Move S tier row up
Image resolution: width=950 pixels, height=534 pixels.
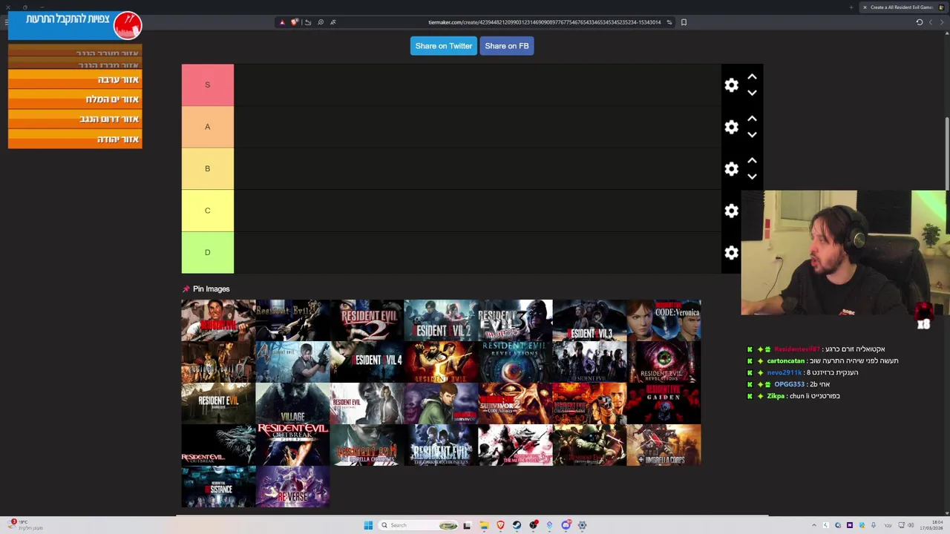(x=752, y=76)
